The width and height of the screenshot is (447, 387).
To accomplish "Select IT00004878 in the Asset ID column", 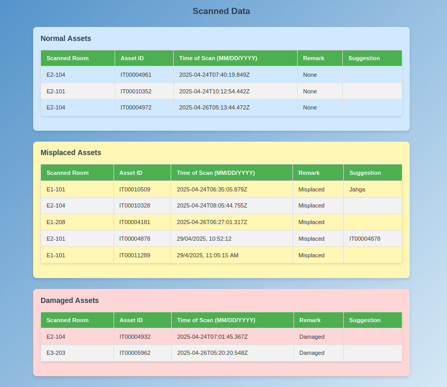I will click(x=134, y=239).
